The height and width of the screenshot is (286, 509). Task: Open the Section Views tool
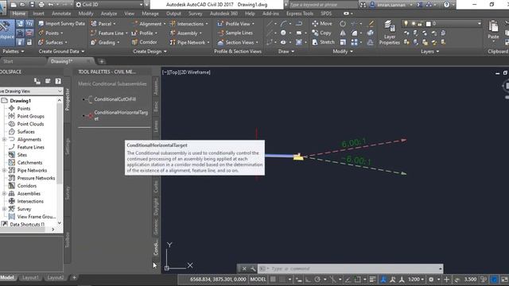coord(238,42)
